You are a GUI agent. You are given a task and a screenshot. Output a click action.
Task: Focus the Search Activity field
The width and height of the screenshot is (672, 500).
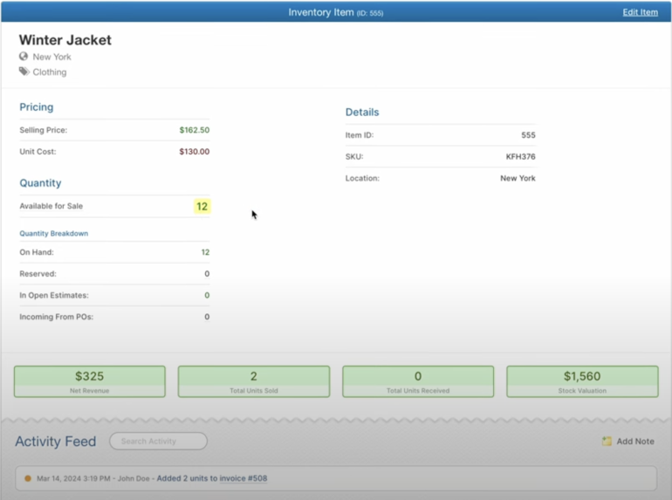tap(158, 442)
